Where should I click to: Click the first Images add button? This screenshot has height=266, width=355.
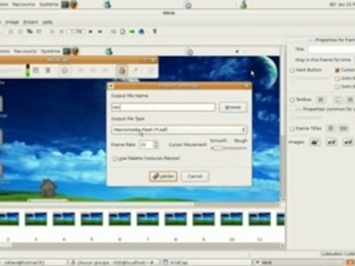tap(315, 142)
